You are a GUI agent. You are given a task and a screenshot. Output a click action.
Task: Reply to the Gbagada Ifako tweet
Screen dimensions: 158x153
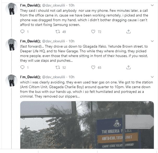22,67
